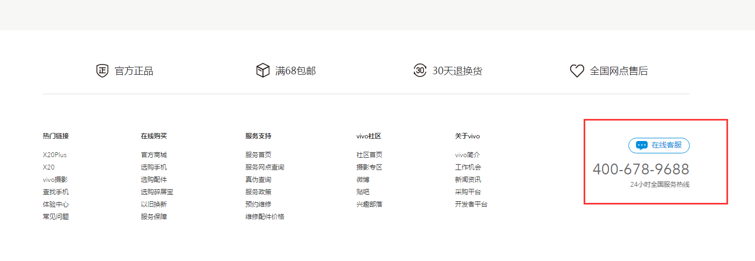Screen dimensions: 755x261
Task: Click the 在线购买 column heading
Action: [154, 136]
